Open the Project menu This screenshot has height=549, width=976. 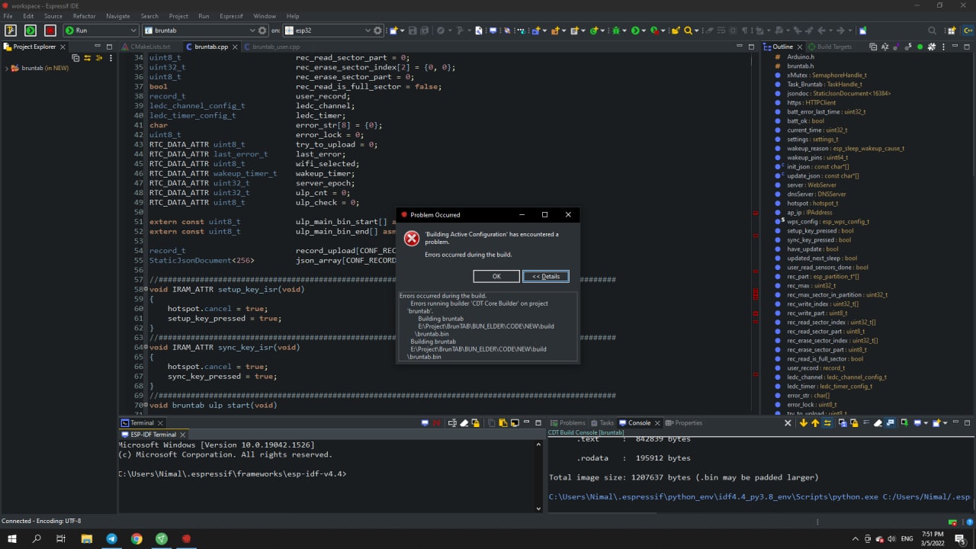point(178,16)
